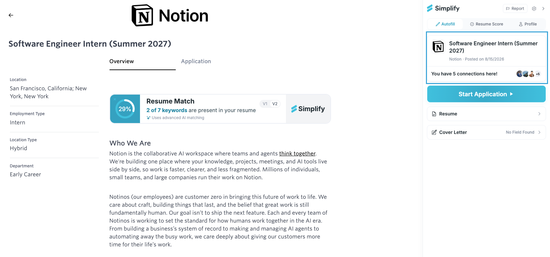This screenshot has height=257, width=550.
Task: Switch to the Application tab
Action: (x=196, y=61)
